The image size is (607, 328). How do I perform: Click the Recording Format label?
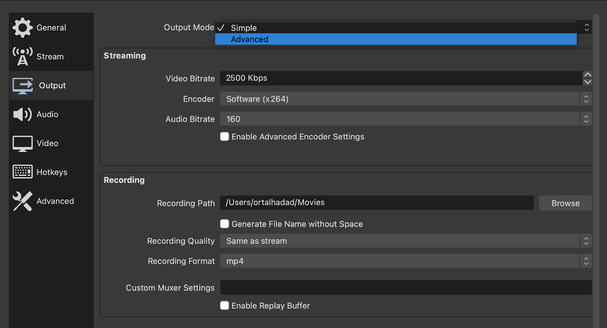181,261
